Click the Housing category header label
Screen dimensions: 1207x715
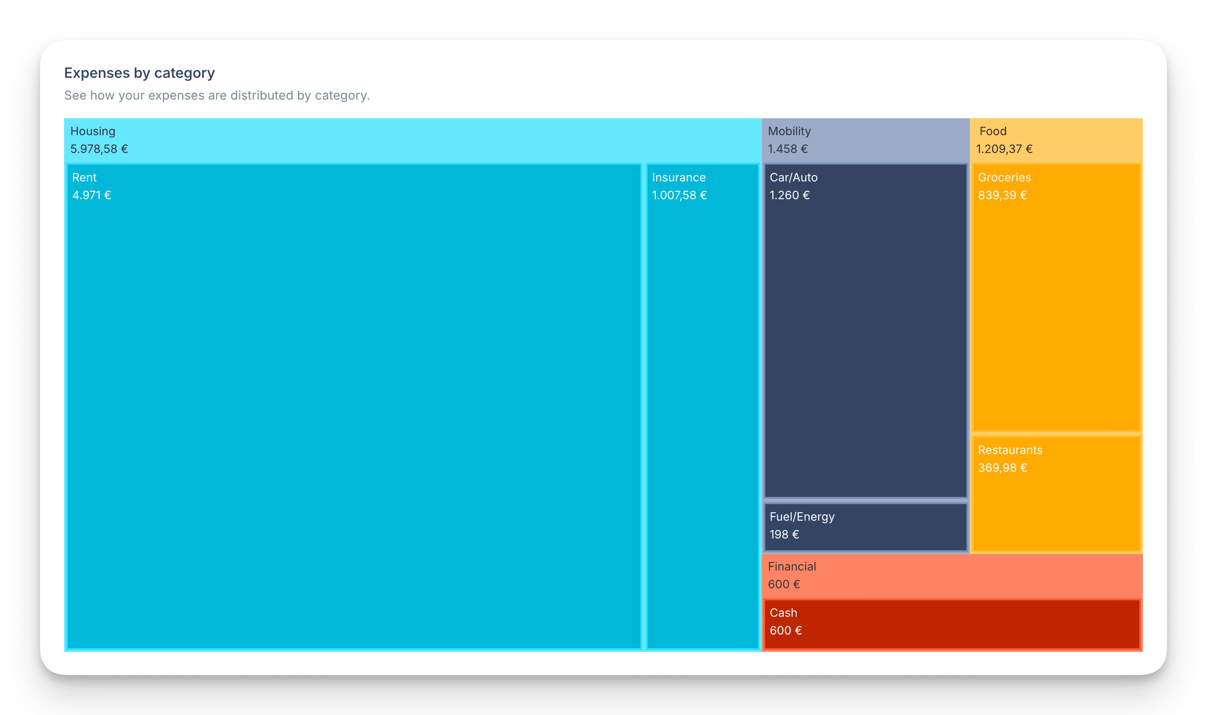click(x=93, y=131)
